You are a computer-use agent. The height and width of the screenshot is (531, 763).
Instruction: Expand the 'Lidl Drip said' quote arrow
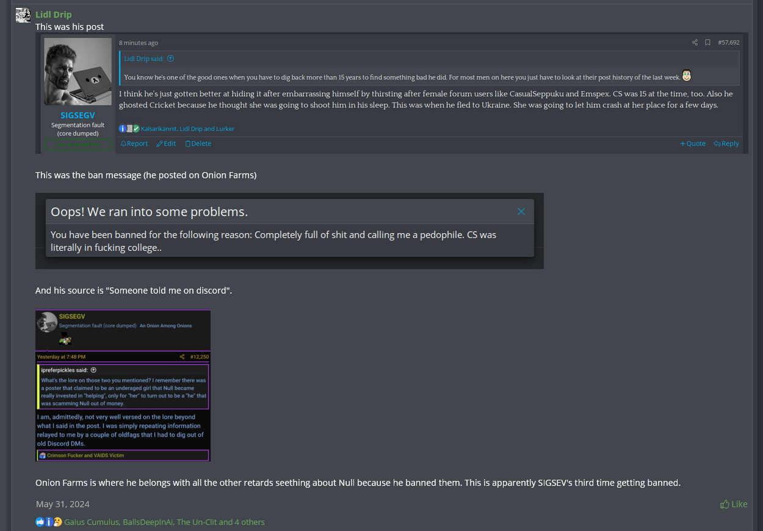click(x=170, y=59)
